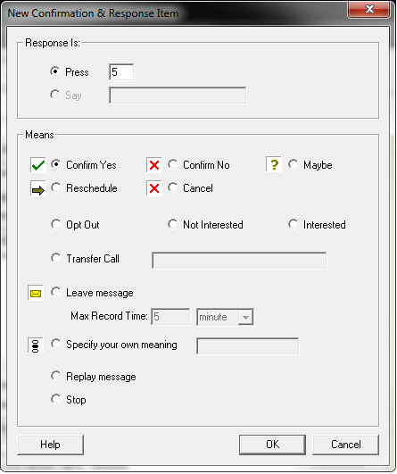Select the Stop radio button
This screenshot has height=474, width=397.
pos(56,399)
